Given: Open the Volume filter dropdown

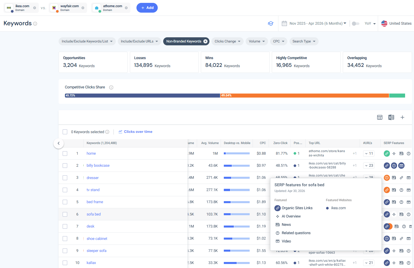Looking at the screenshot, I should click(x=257, y=41).
